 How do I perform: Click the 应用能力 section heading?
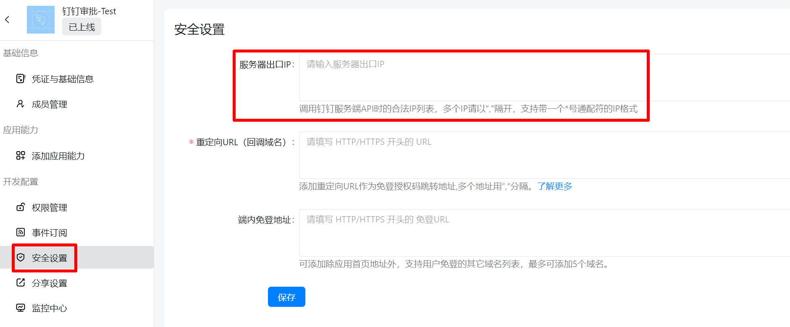tap(21, 130)
